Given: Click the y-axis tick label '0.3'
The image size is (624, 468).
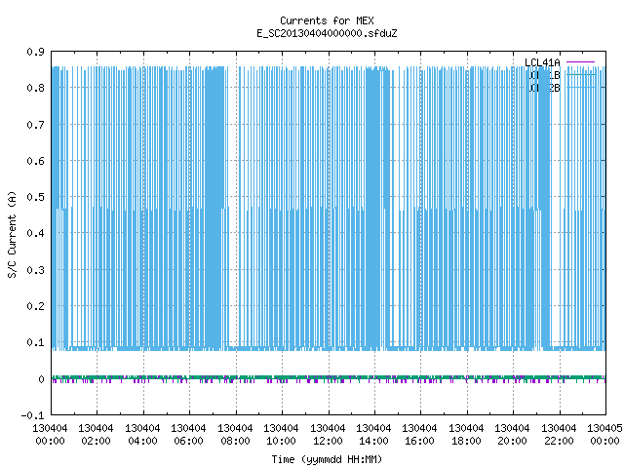Looking at the screenshot, I should tap(35, 270).
